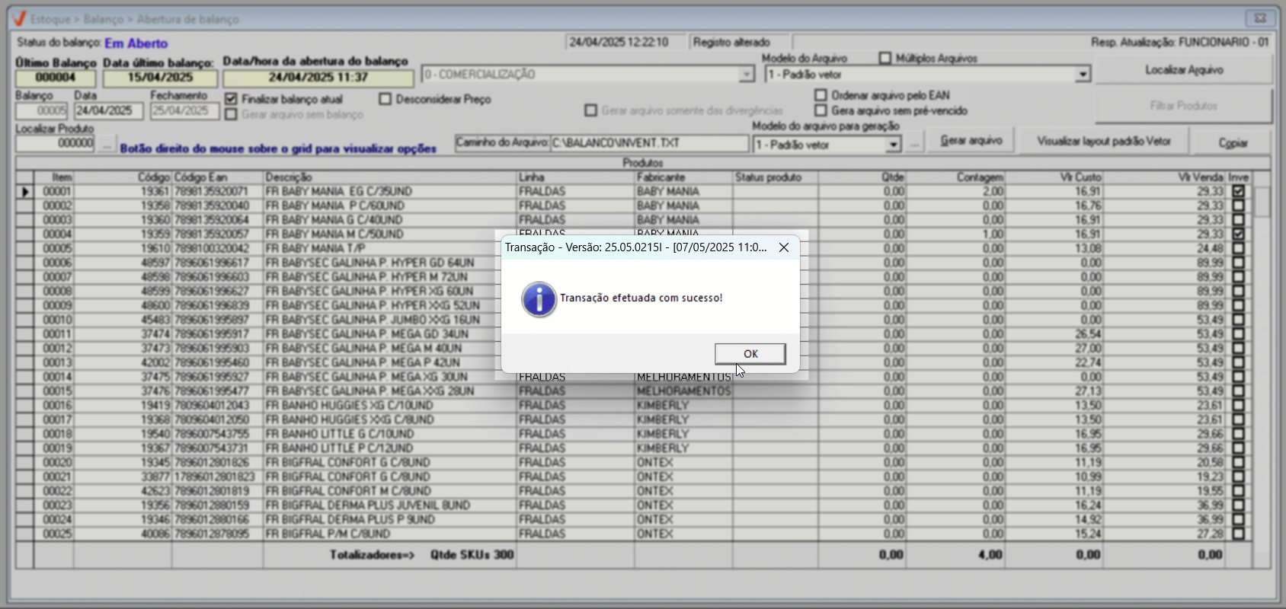
Task: Enable Gera arquivo sem pré-vencido
Action: pyautogui.click(x=821, y=110)
